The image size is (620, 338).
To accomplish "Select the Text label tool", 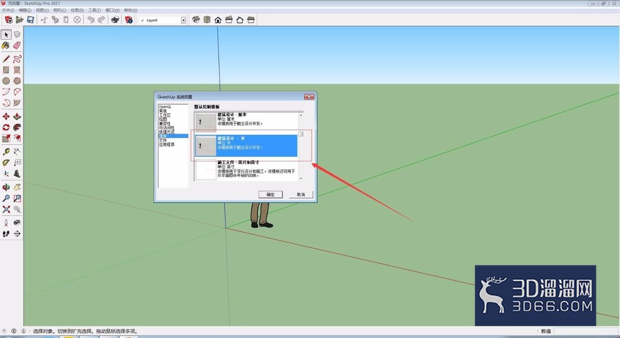I will [x=17, y=163].
